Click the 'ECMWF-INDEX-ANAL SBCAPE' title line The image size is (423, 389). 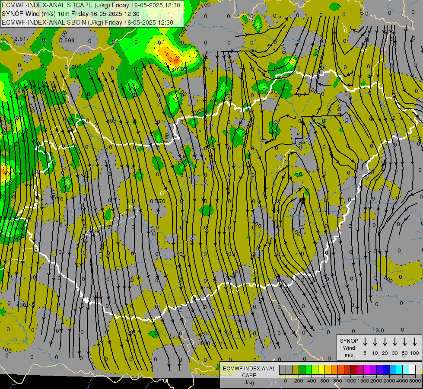click(x=91, y=5)
